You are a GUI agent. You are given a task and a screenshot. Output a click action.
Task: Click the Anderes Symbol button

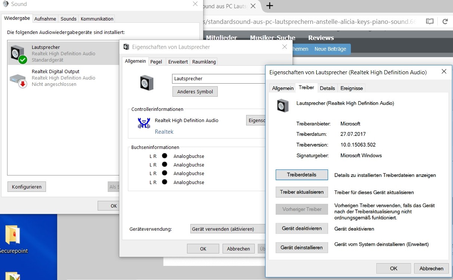pyautogui.click(x=195, y=91)
